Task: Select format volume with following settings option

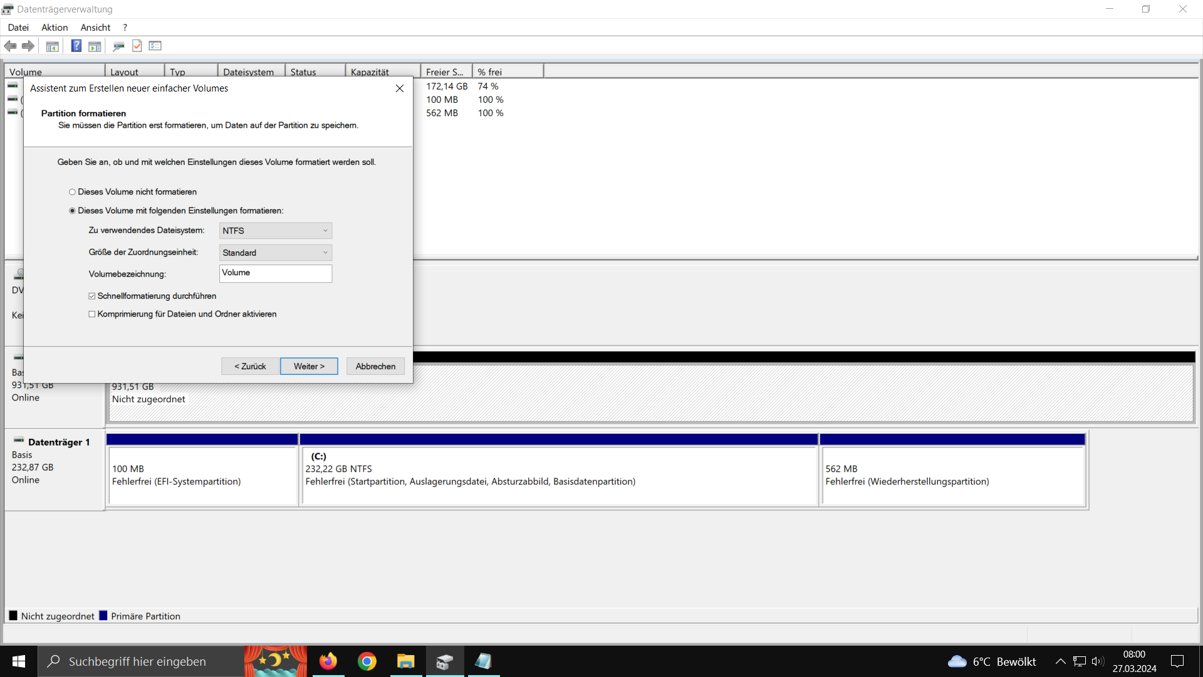Action: 73,211
